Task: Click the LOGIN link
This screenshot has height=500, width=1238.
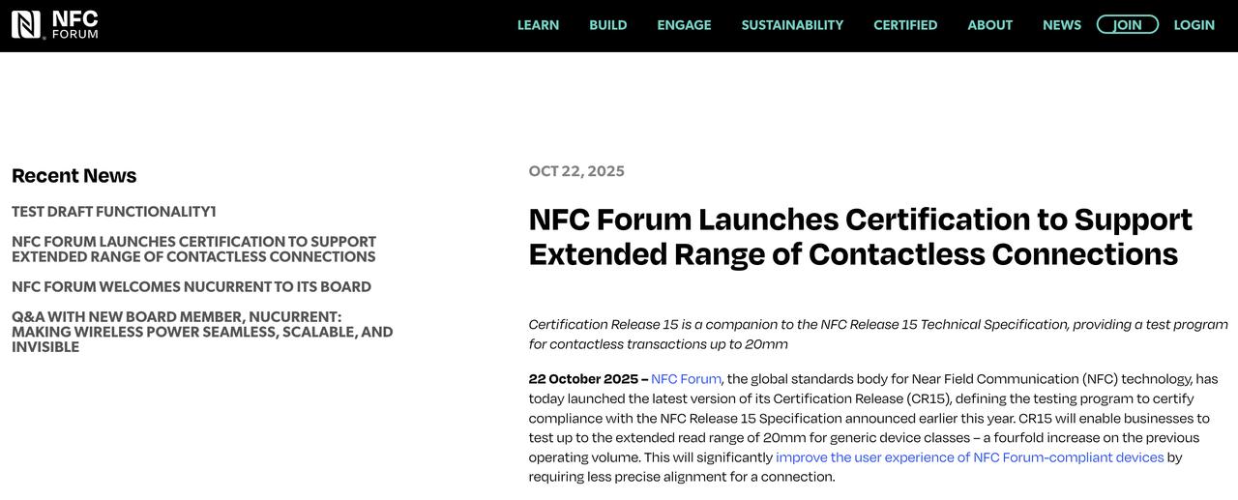Action: tap(1194, 25)
